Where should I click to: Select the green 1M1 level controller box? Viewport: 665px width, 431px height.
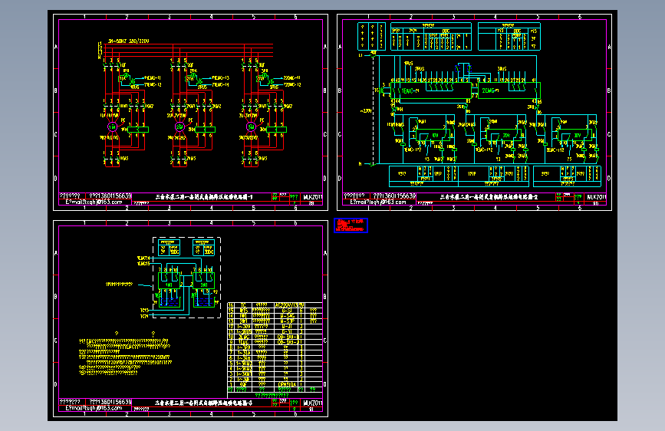(170, 281)
